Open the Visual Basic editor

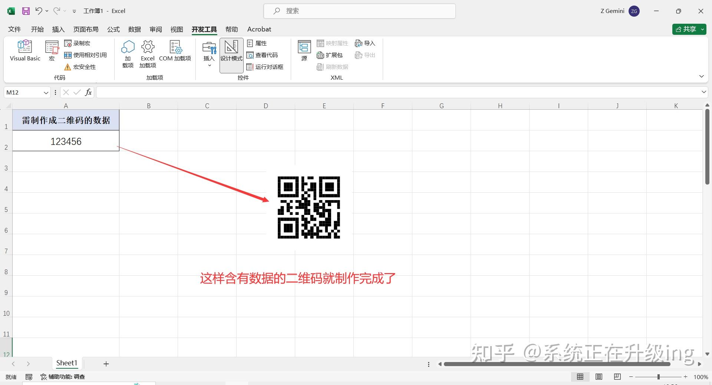(x=25, y=51)
